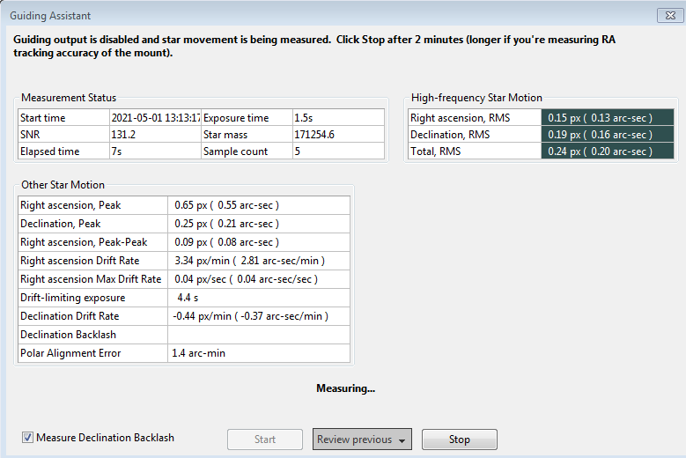Image resolution: width=686 pixels, height=458 pixels.
Task: Click the Elapsed time 7s cell
Action: pyautogui.click(x=155, y=151)
